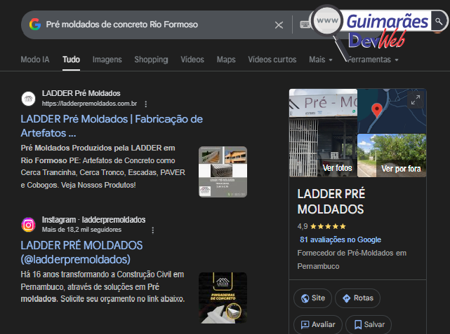Expand the map with the fullscreen arrows icon
The height and width of the screenshot is (334, 450).
416,100
